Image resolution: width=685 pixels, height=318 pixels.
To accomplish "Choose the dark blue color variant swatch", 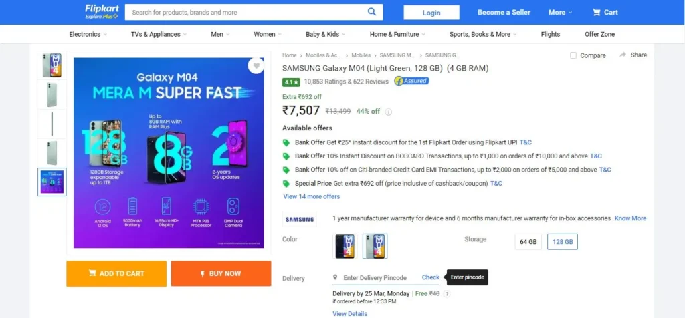I will point(345,246).
